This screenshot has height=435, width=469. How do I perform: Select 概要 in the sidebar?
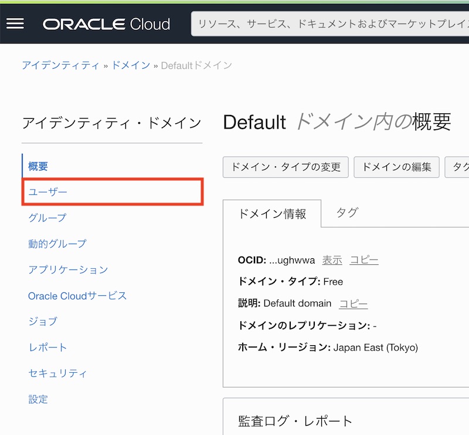[x=38, y=166]
